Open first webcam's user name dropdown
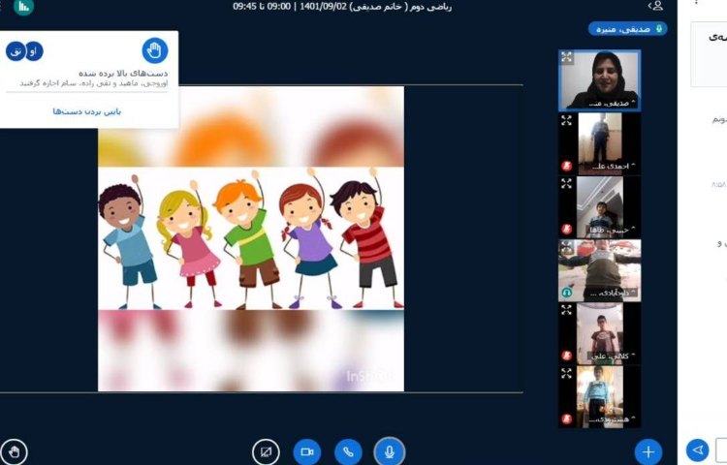 point(607,102)
